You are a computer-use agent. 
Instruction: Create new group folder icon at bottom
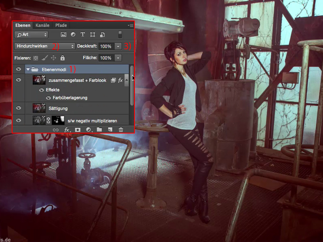(99, 129)
